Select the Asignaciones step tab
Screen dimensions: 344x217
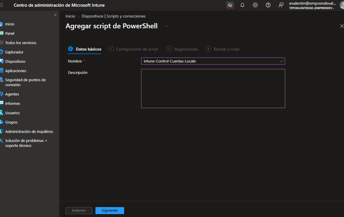[x=182, y=49]
